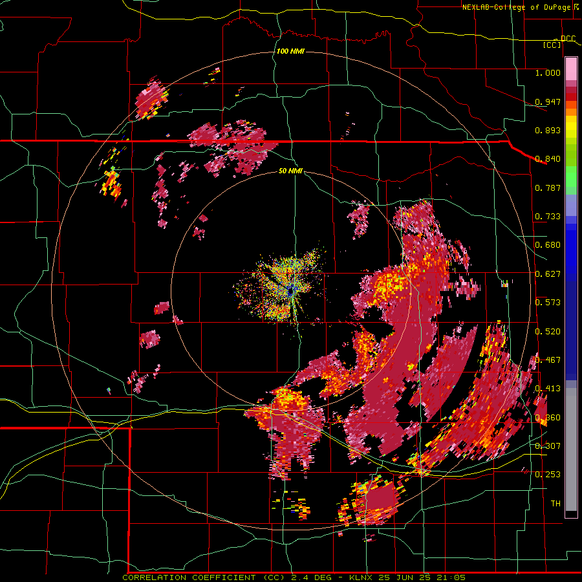Click the 0.360 color scale label
The height and width of the screenshot is (582, 582).
(548, 418)
